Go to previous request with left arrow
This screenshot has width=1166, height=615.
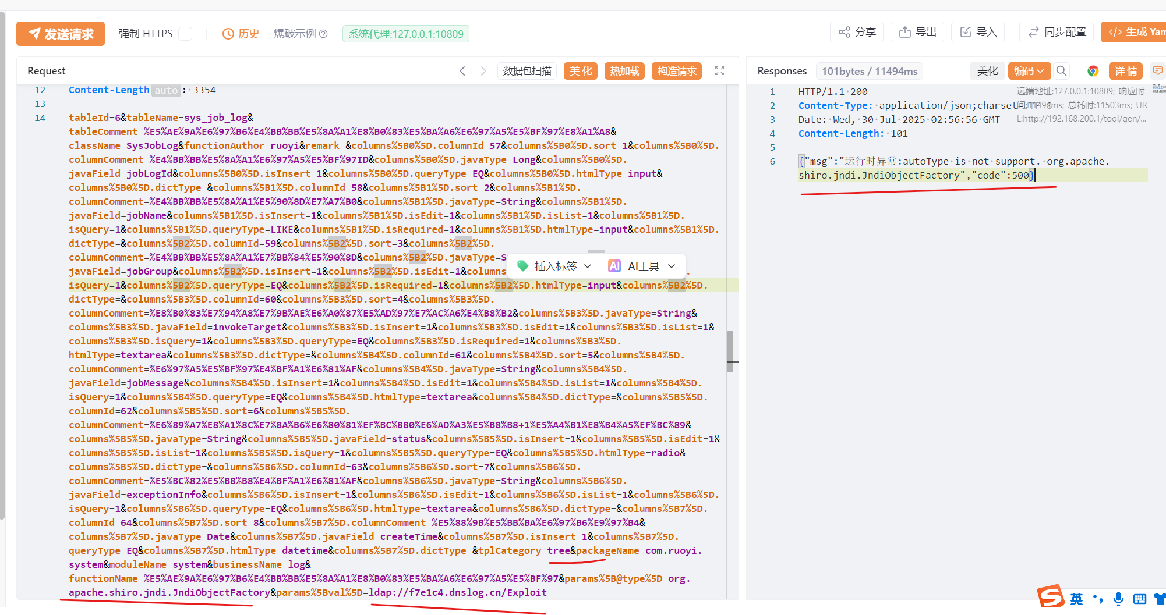462,71
